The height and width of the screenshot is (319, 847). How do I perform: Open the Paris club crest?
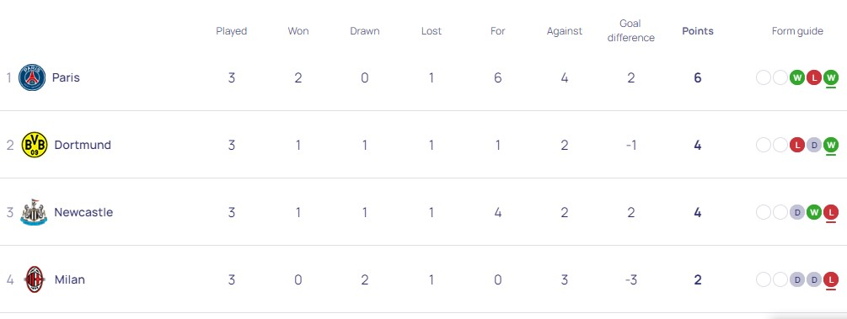coord(32,77)
